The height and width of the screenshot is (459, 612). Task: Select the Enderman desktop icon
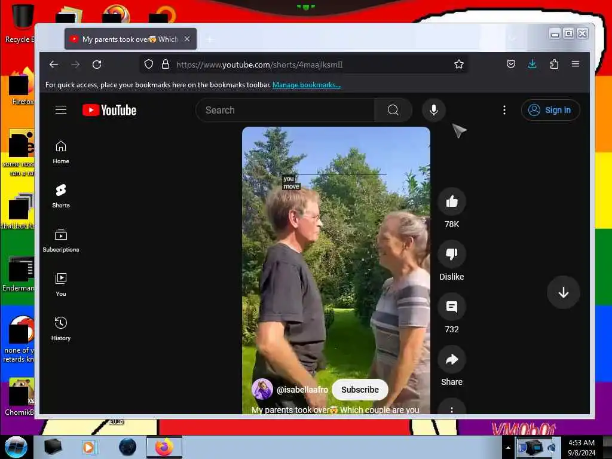click(19, 273)
